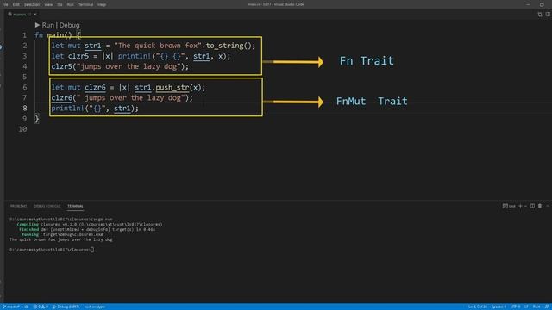Open notifications bell in status bar

(x=547, y=307)
